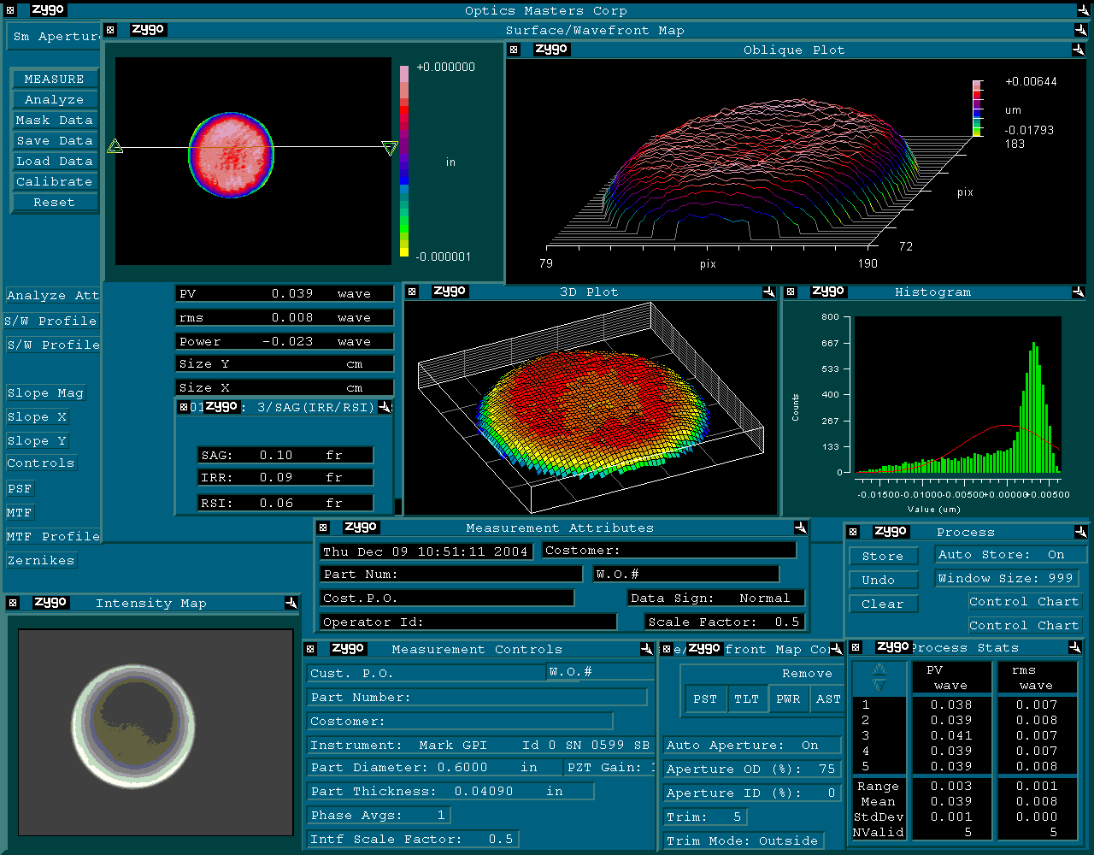Viewport: 1094px width, 855px height.
Task: Open SAG(IRR/RSI) window menu icon
Action: tap(183, 407)
